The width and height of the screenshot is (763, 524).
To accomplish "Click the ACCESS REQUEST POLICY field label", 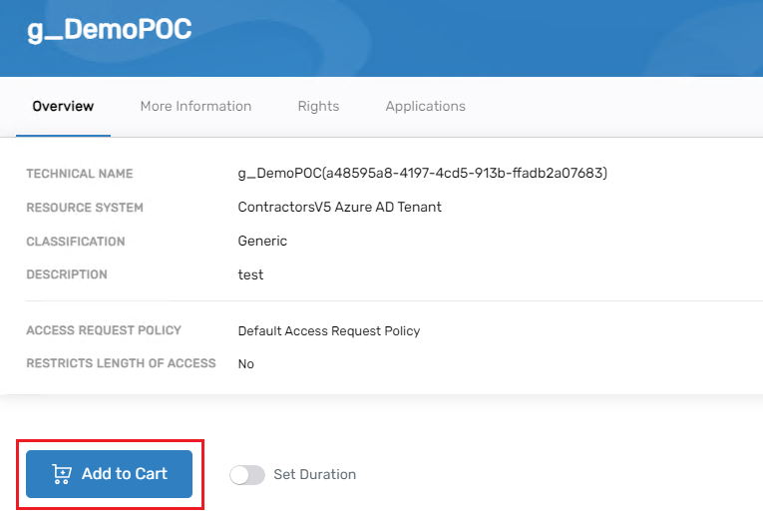I will [x=104, y=330].
